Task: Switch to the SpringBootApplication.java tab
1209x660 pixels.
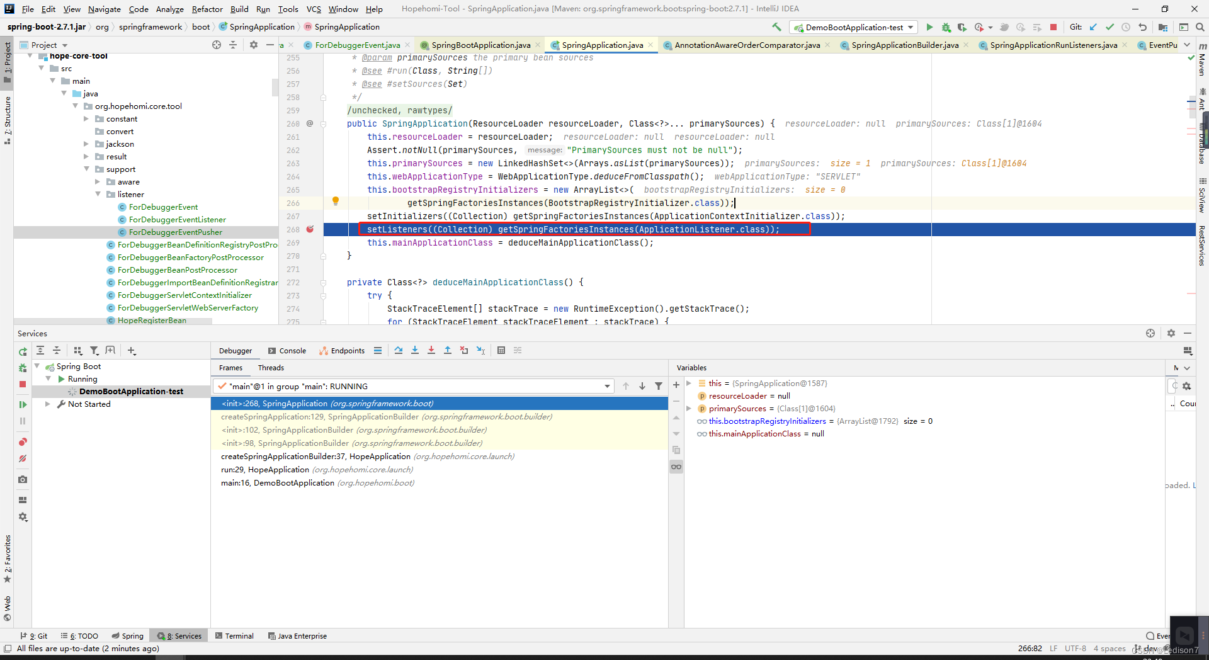Action: click(480, 45)
